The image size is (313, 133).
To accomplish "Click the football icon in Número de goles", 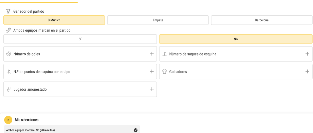I will (x=9, y=54).
